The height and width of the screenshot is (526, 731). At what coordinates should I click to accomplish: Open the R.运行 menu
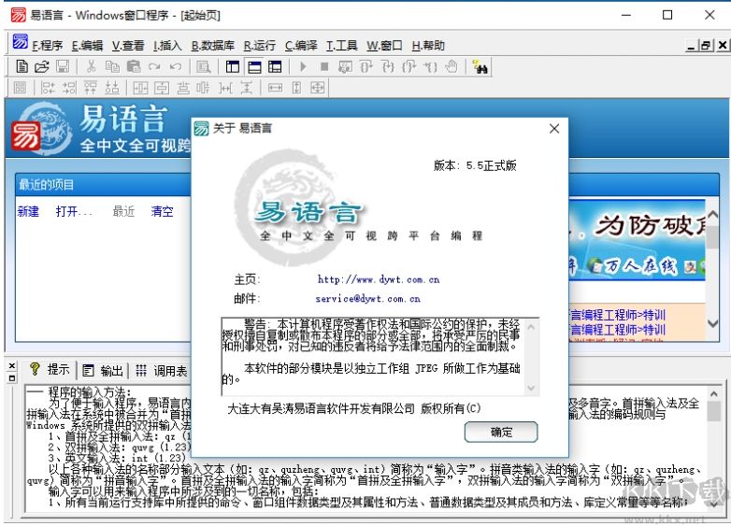coord(260,45)
